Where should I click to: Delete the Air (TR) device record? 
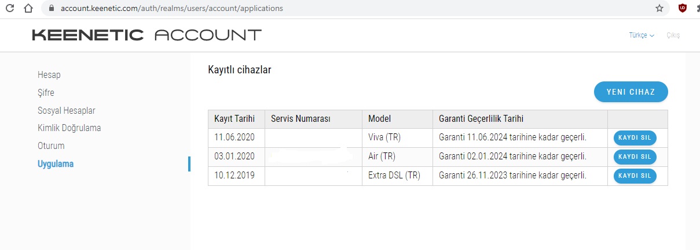pyautogui.click(x=635, y=156)
